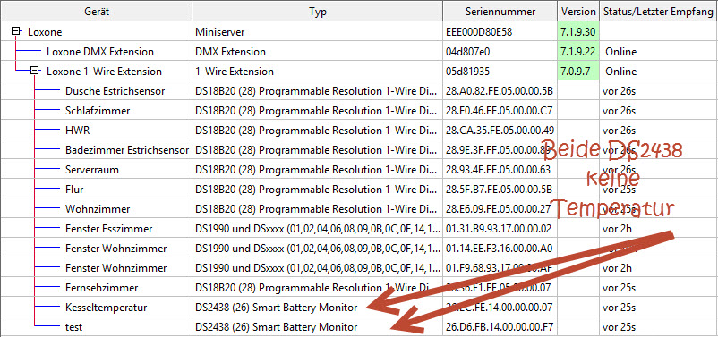Click 'vor 2h' status of Fenster Esszimmer
Viewport: 718px width, 337px height.
617,229
